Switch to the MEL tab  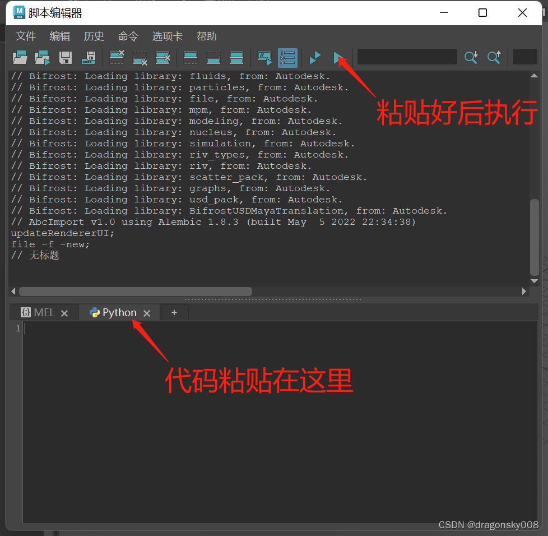[x=40, y=312]
